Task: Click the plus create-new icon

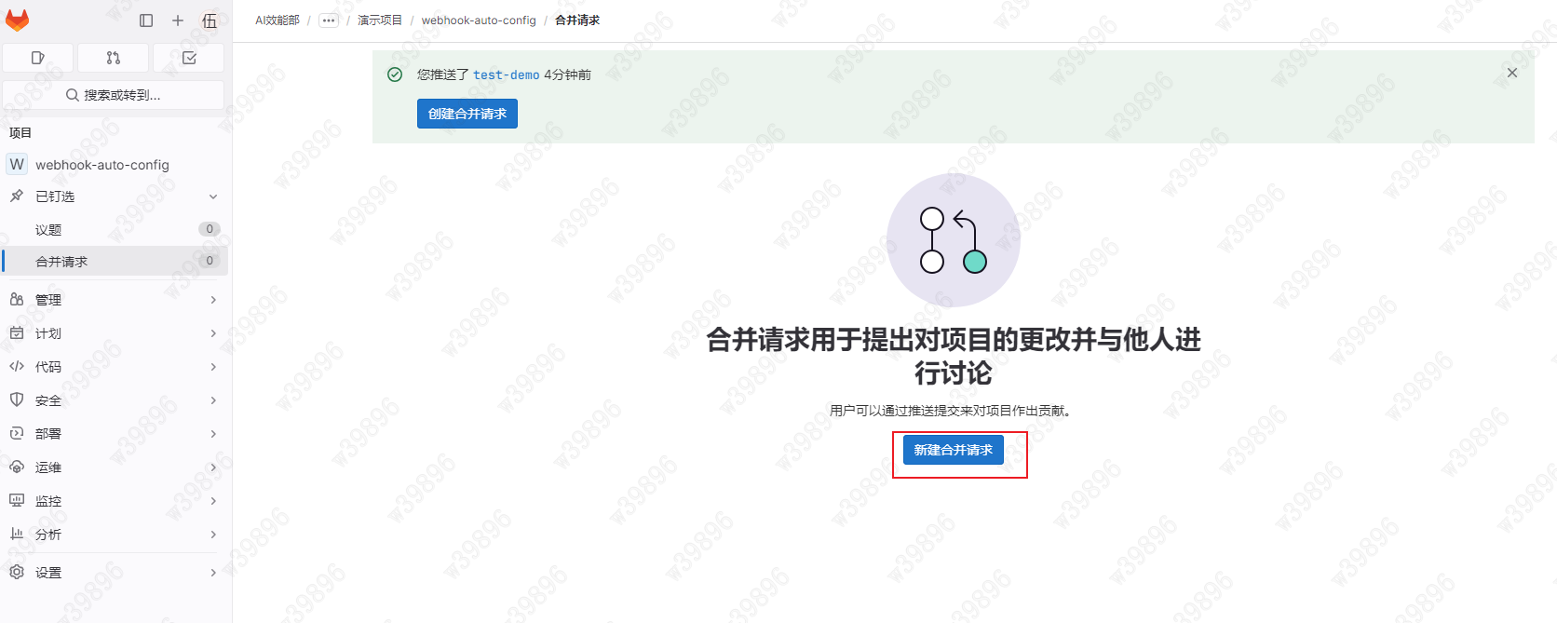Action: pyautogui.click(x=178, y=20)
